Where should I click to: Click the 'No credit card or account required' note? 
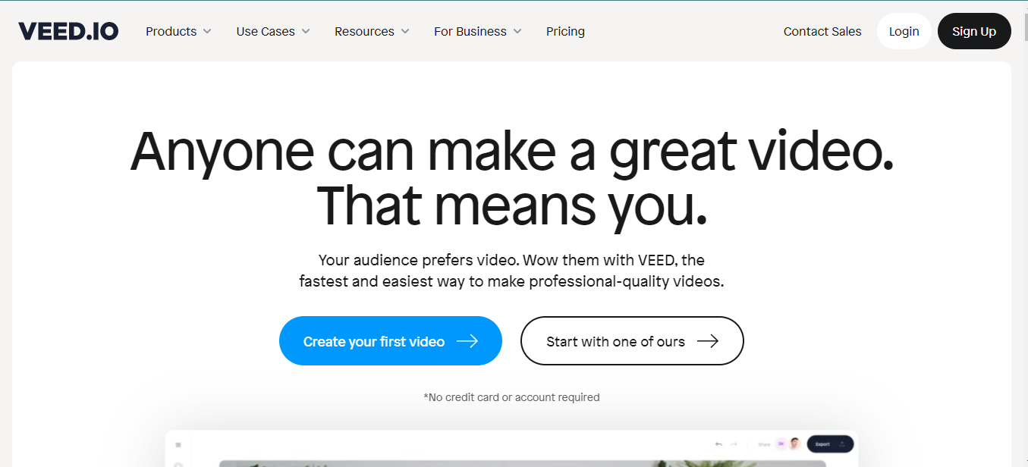pyautogui.click(x=512, y=397)
